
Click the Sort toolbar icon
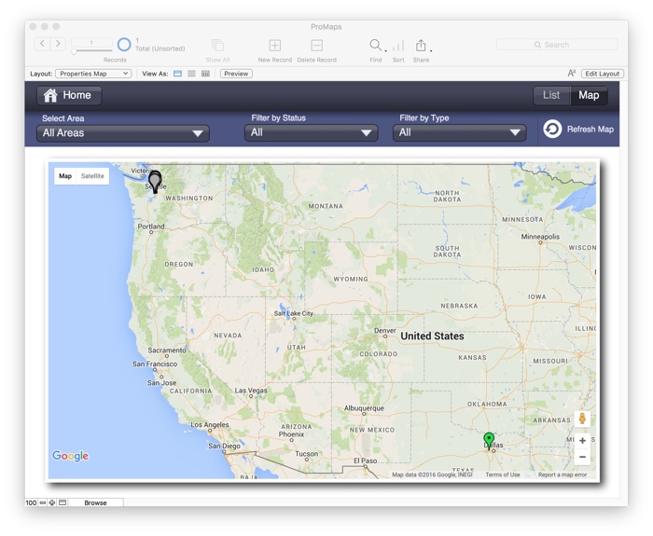(x=398, y=46)
